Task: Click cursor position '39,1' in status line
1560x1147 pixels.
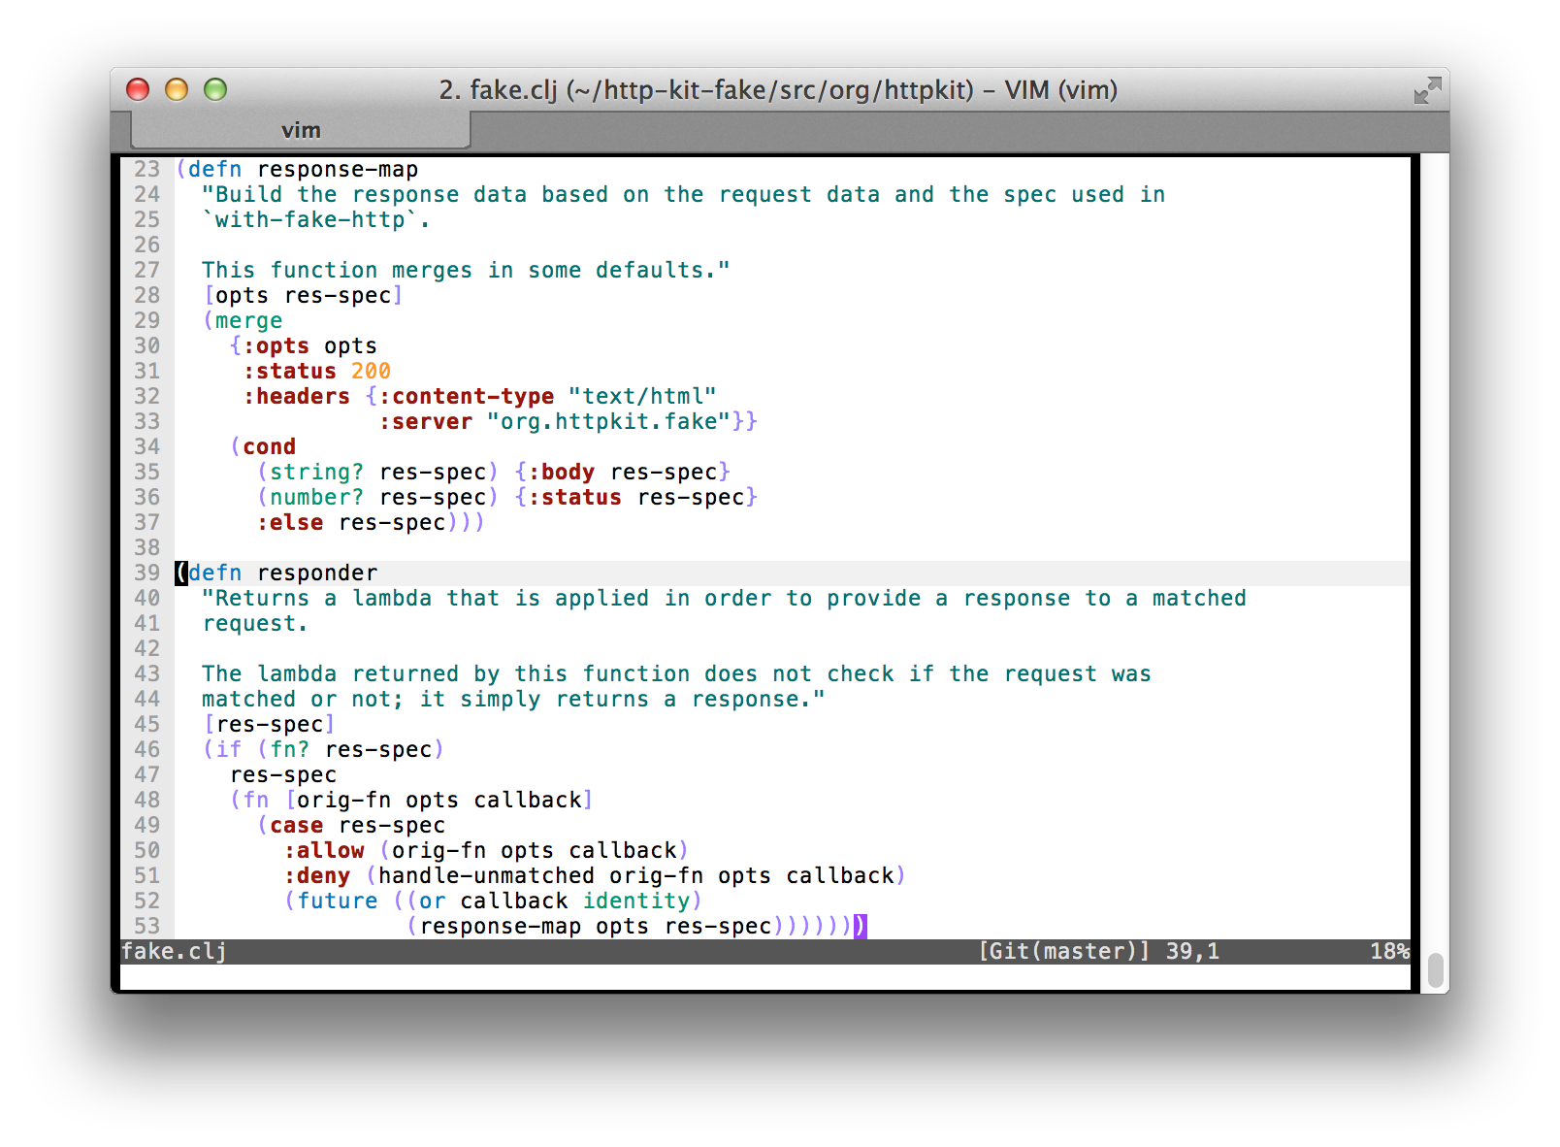Action: [1192, 952]
